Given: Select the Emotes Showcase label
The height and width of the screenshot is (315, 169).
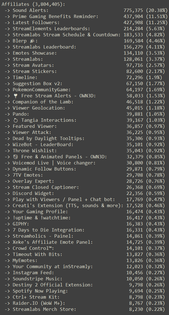Looking at the screenshot, I should coord(35,53).
